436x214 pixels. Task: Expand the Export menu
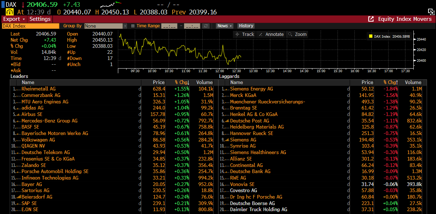(14, 19)
